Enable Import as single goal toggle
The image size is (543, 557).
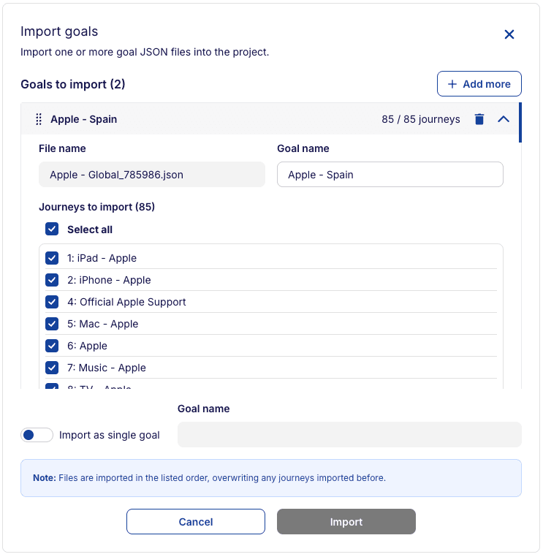point(37,435)
